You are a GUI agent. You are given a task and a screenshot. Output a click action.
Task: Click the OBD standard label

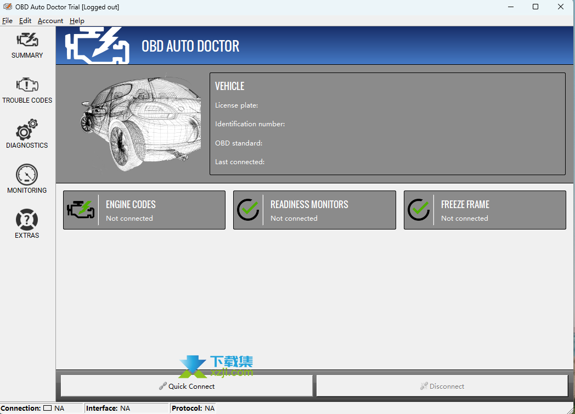click(x=239, y=143)
